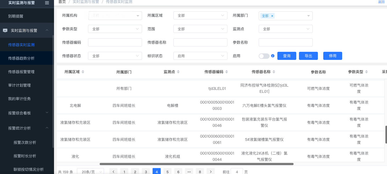Click the sort icon on 所属区域 column
387x174 pixels.
tap(83, 72)
